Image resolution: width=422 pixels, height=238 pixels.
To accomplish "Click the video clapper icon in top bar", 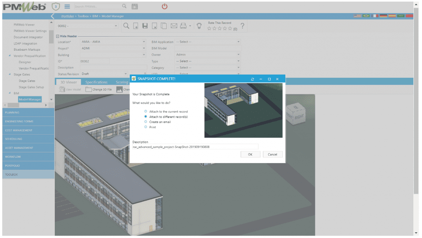I will [135, 6].
